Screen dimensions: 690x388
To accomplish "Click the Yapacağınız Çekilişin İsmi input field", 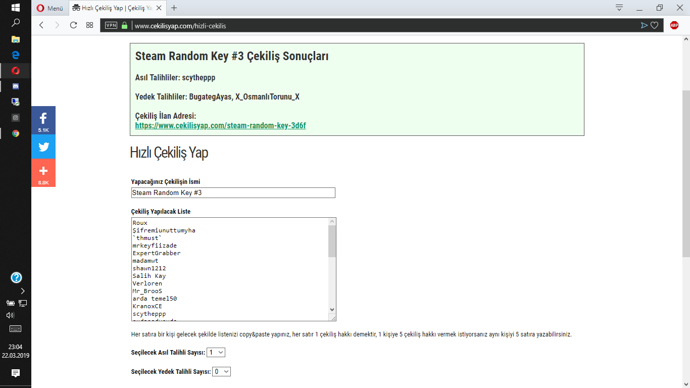I will (233, 192).
